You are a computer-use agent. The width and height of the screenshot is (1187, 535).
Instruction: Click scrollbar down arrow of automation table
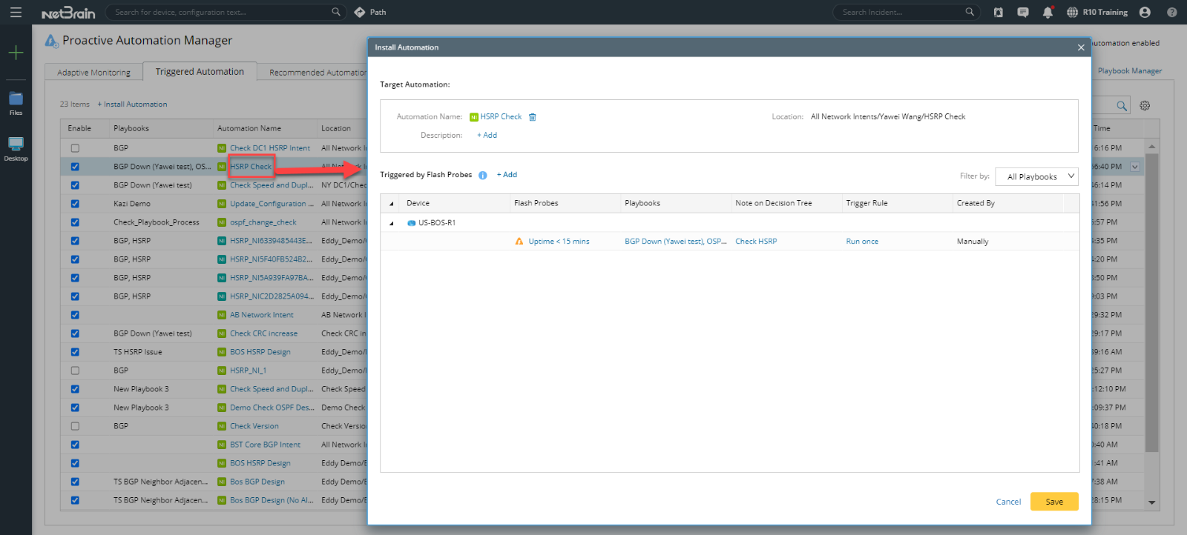click(1151, 502)
